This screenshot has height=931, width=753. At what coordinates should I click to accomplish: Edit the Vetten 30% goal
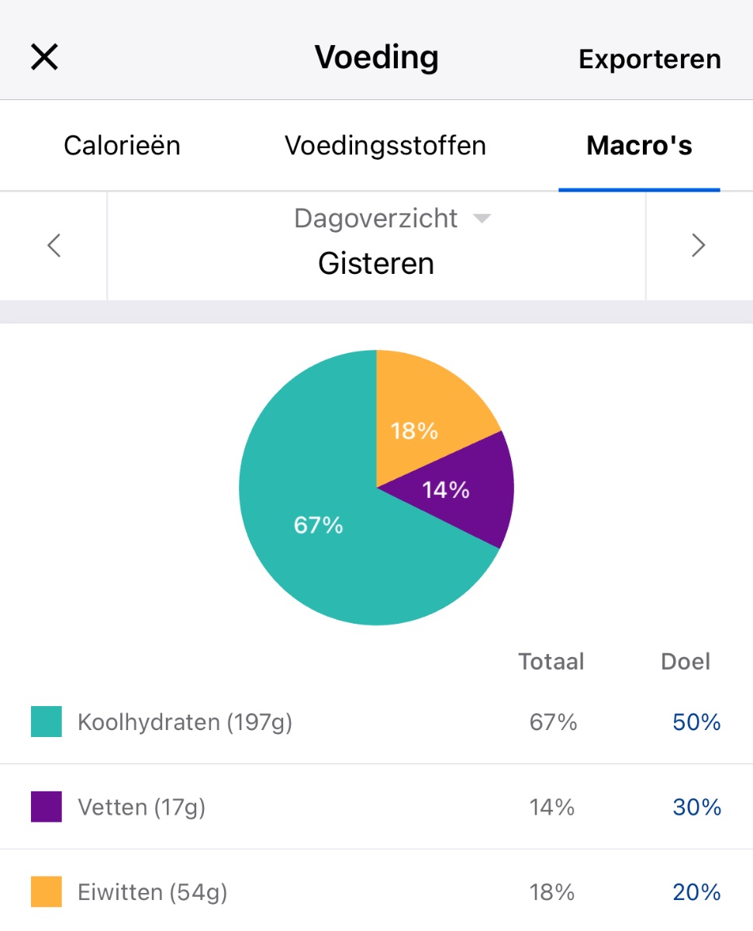coord(696,808)
